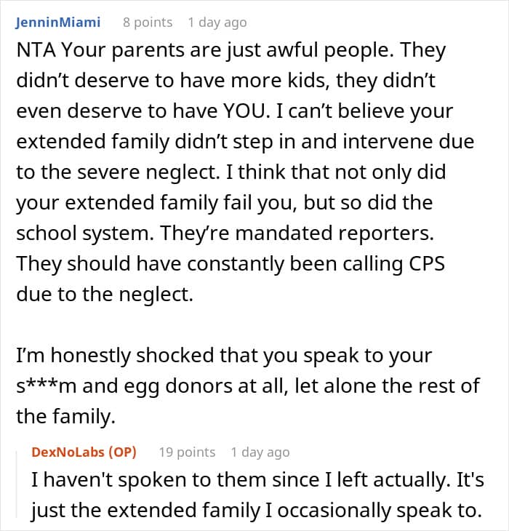Screen dimensions: 509x531
Task: Click the phrase 'occasionally speak to' in reply
Action: point(380,511)
